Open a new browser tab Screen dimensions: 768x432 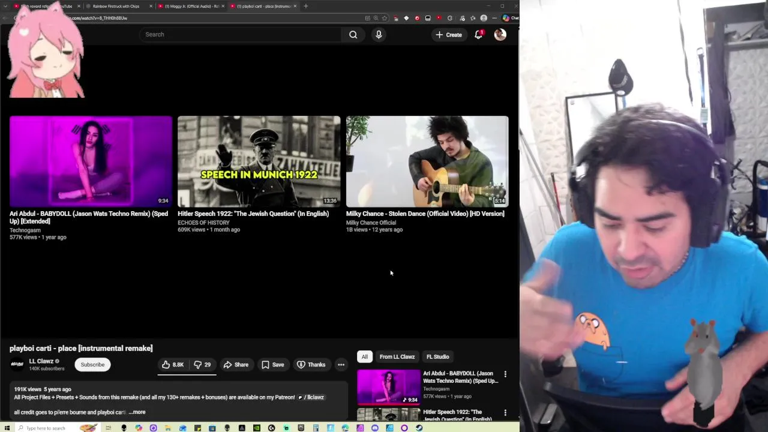coord(306,6)
